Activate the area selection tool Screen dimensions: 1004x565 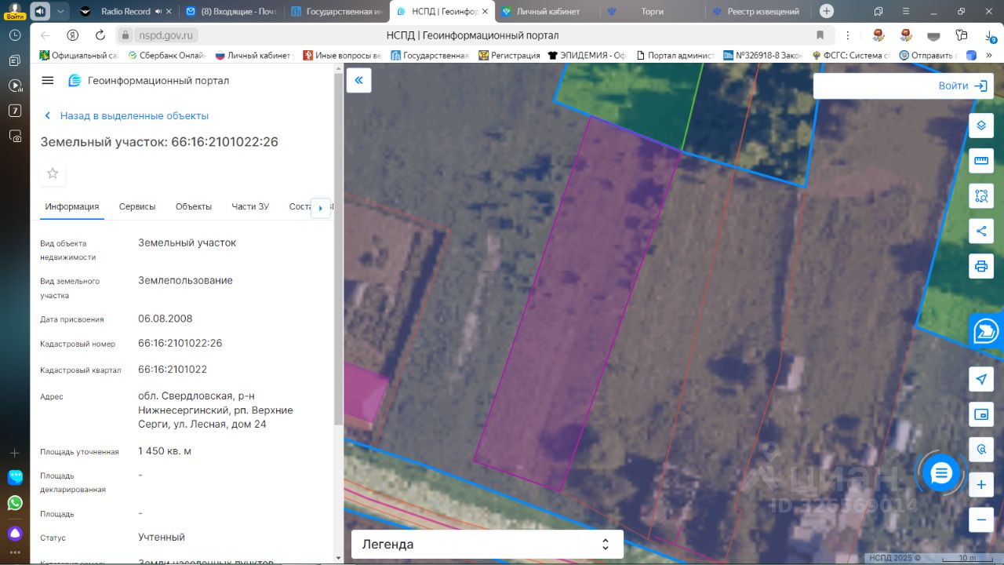click(x=980, y=196)
